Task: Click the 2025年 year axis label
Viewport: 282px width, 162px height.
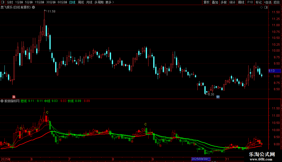Action: pyautogui.click(x=6, y=159)
